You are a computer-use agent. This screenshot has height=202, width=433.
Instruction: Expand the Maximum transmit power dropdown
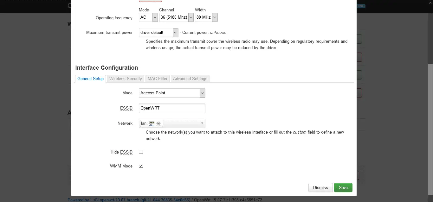tap(158, 32)
